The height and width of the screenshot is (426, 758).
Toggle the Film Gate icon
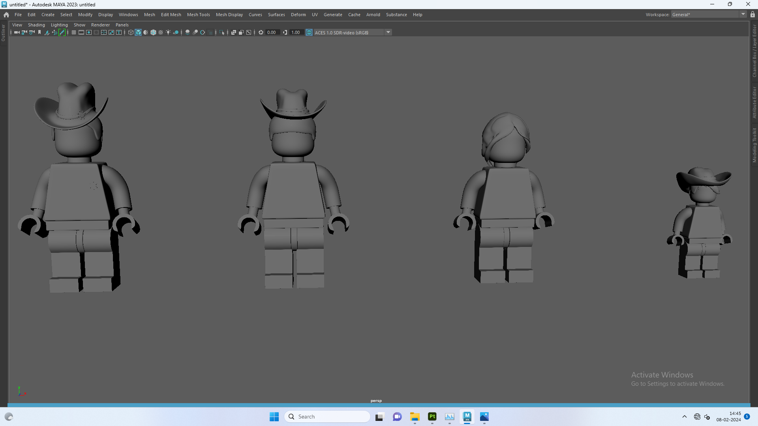point(81,32)
